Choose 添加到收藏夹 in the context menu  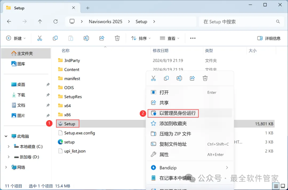click(190, 124)
